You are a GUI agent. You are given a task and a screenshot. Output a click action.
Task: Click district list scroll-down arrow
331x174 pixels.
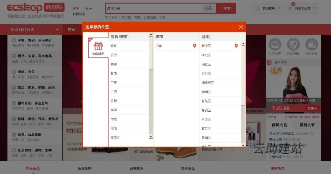tap(243, 145)
